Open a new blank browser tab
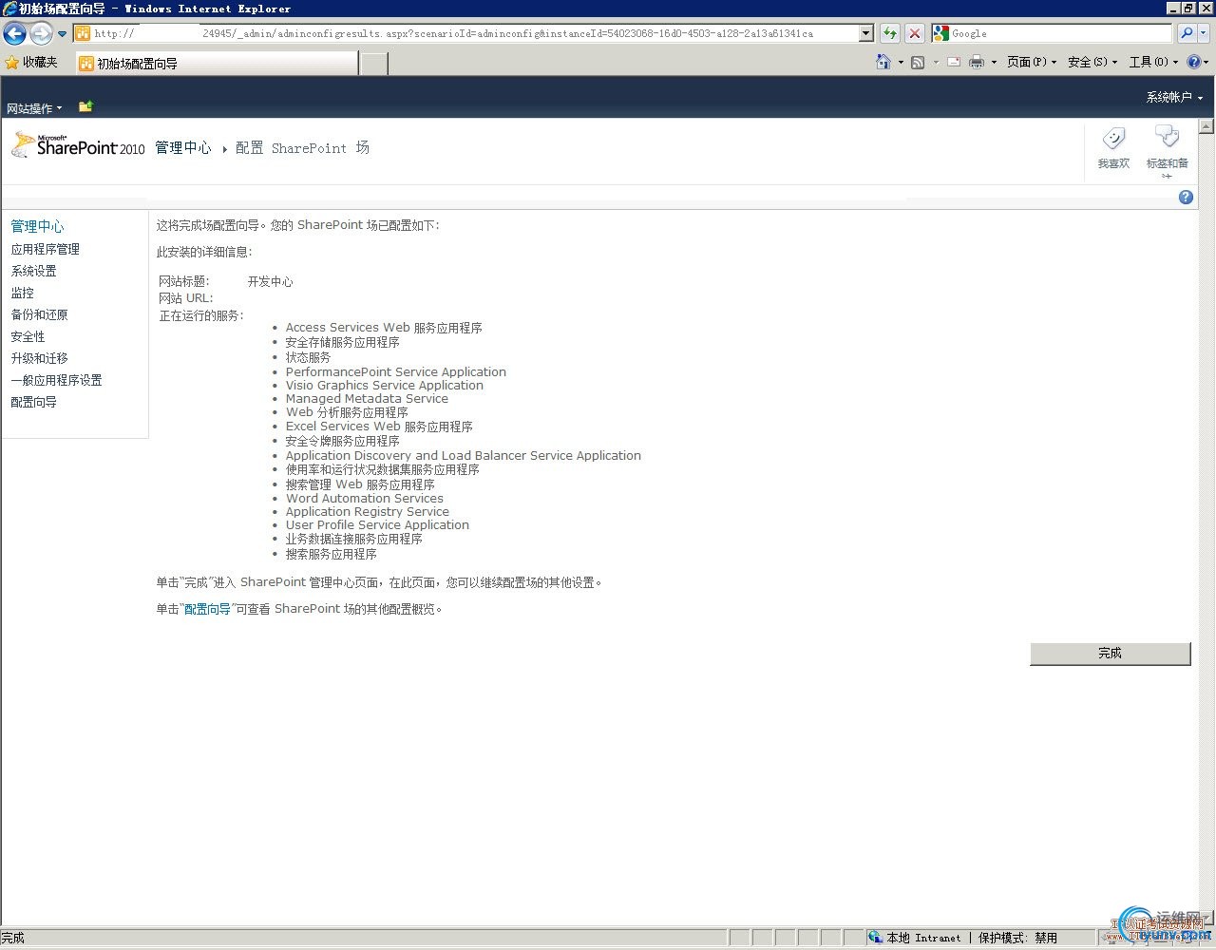Viewport: 1216px width, 950px height. [x=374, y=64]
